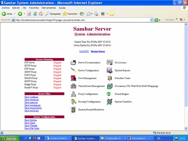Image resolution: width=188 pixels, height=141 pixels.
Task: Open the Atrás history dropdown arrow
Action: point(15,14)
